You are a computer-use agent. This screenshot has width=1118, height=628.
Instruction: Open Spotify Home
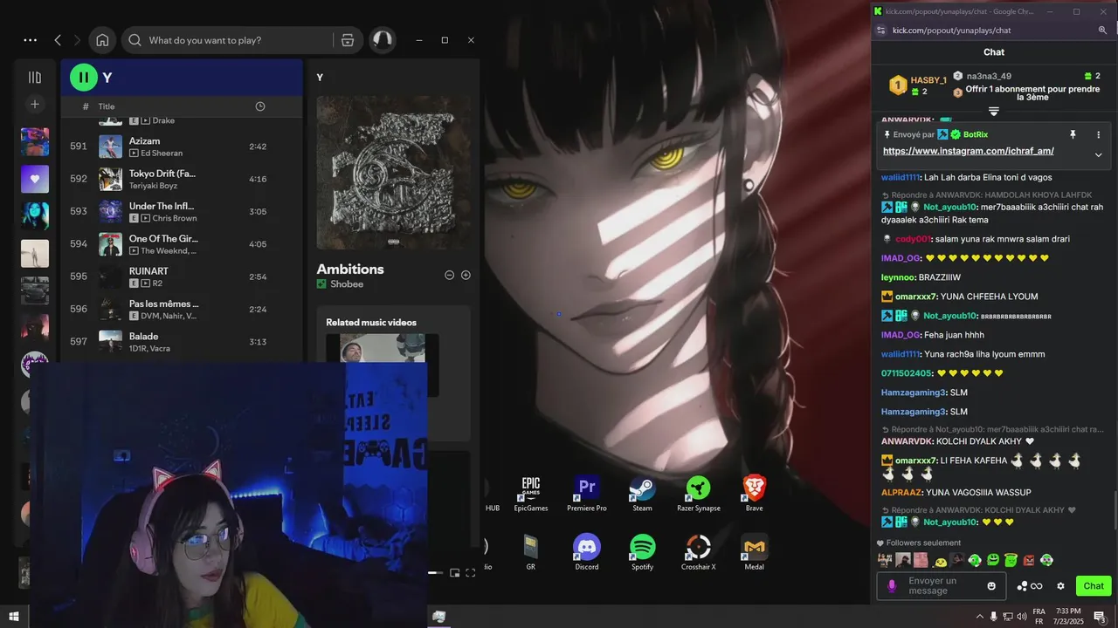(x=102, y=40)
